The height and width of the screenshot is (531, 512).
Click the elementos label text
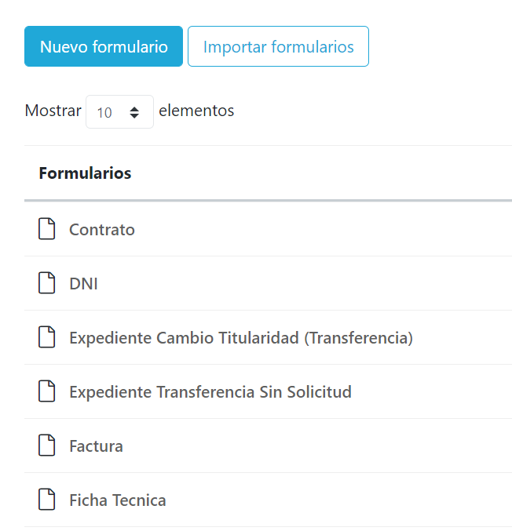[x=196, y=111]
